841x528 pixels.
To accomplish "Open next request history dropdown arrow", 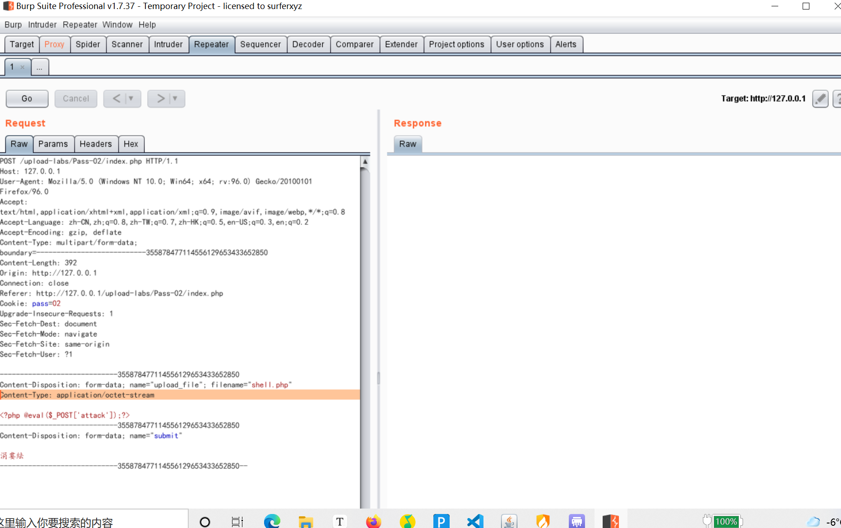I will click(x=175, y=98).
